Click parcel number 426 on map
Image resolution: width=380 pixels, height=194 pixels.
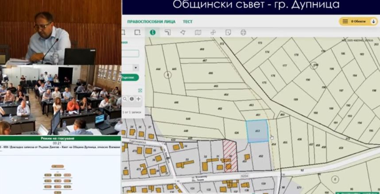click(x=237, y=133)
